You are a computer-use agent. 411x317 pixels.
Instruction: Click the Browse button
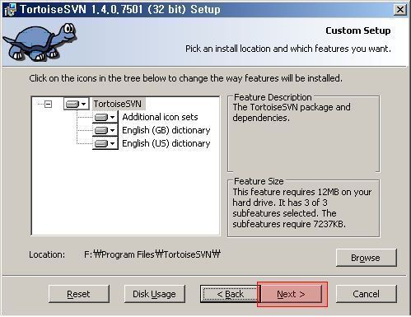pyautogui.click(x=367, y=258)
